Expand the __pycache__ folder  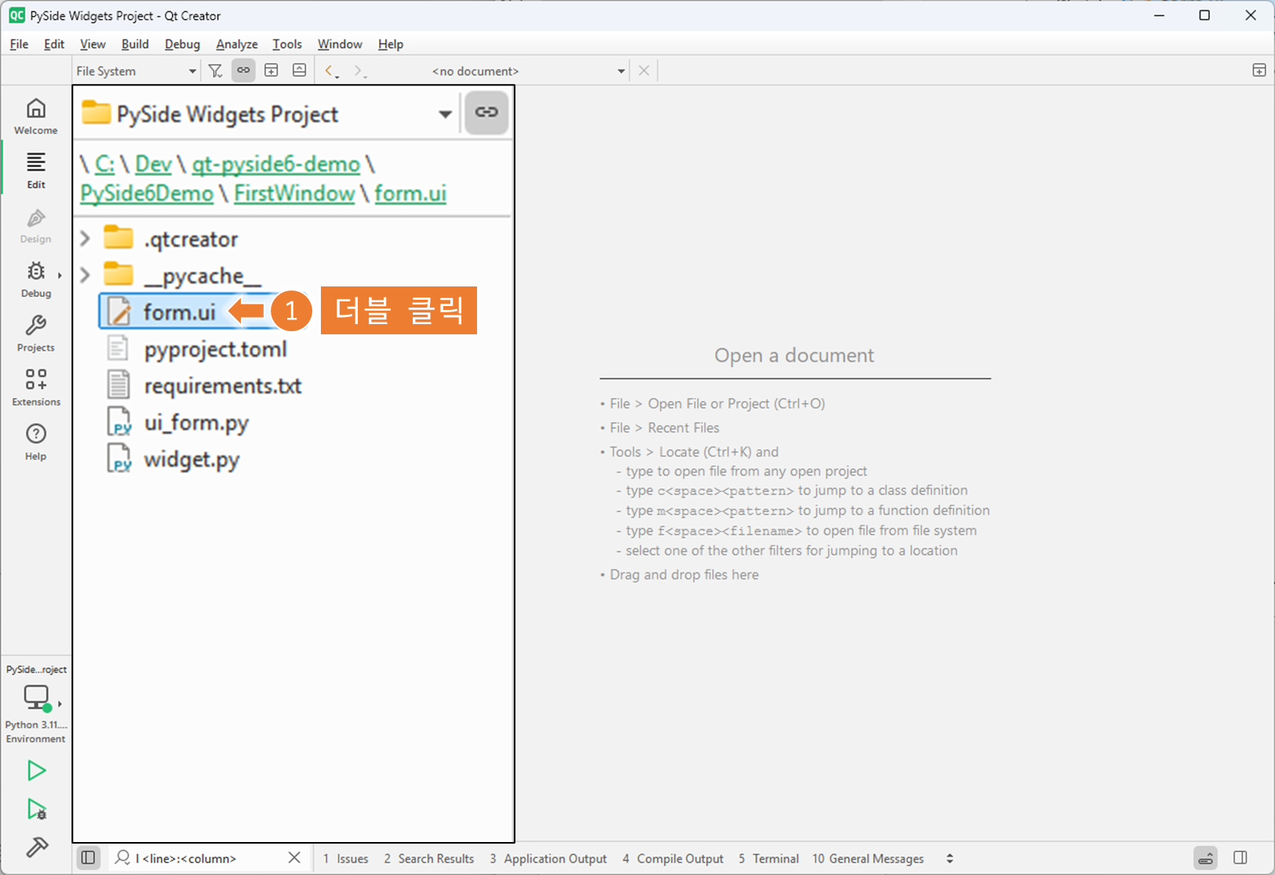click(x=85, y=275)
